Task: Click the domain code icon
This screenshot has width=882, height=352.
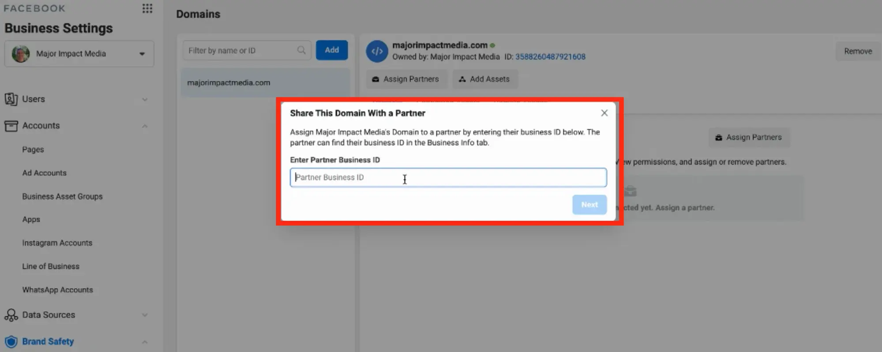Action: tap(377, 51)
